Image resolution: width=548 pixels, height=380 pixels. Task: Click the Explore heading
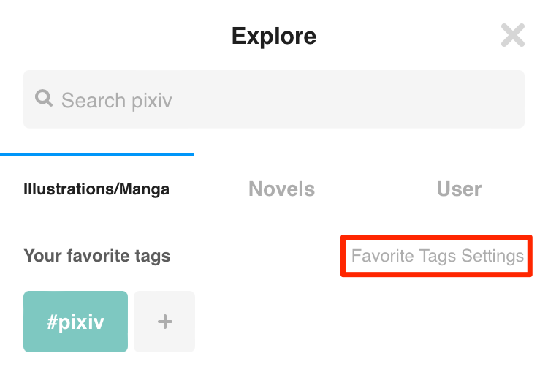click(x=274, y=37)
